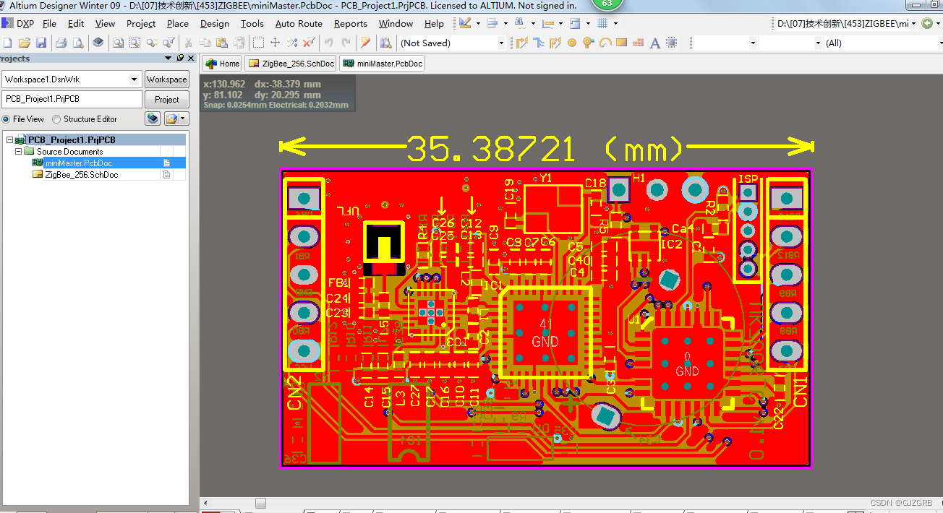Open a PCB document with the Open icon
Image resolution: width=943 pixels, height=513 pixels.
(x=24, y=43)
